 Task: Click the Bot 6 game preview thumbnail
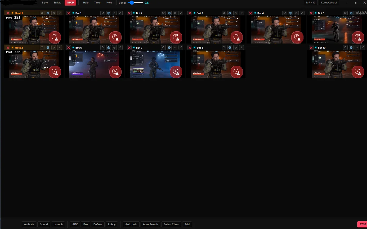[x=94, y=64]
